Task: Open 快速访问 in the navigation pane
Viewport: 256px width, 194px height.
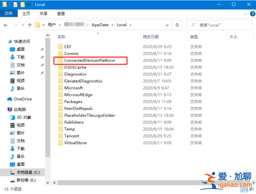Action: pos(22,41)
